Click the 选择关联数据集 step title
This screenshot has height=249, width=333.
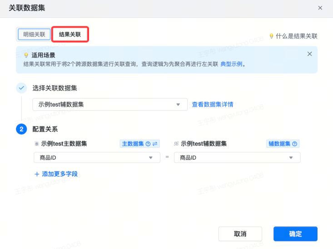55,88
